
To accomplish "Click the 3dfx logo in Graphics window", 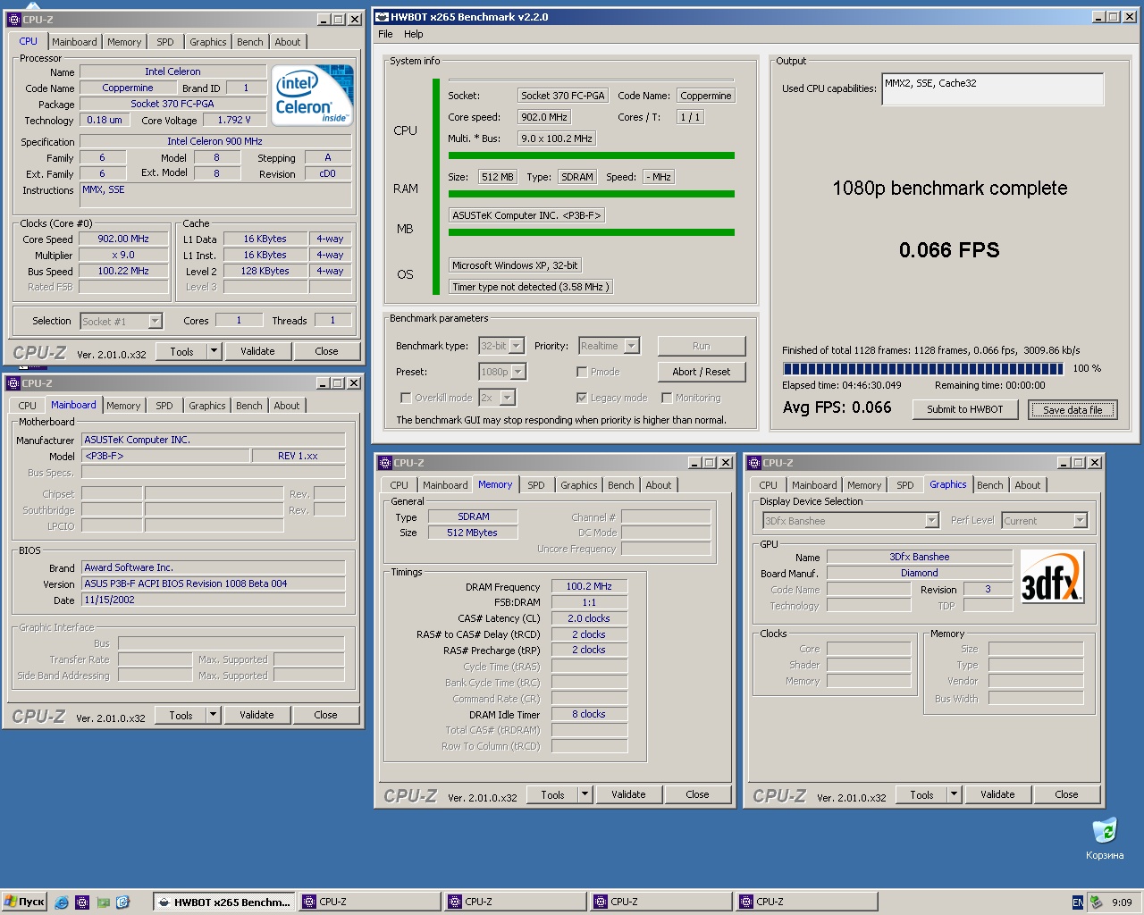I will [x=1052, y=577].
